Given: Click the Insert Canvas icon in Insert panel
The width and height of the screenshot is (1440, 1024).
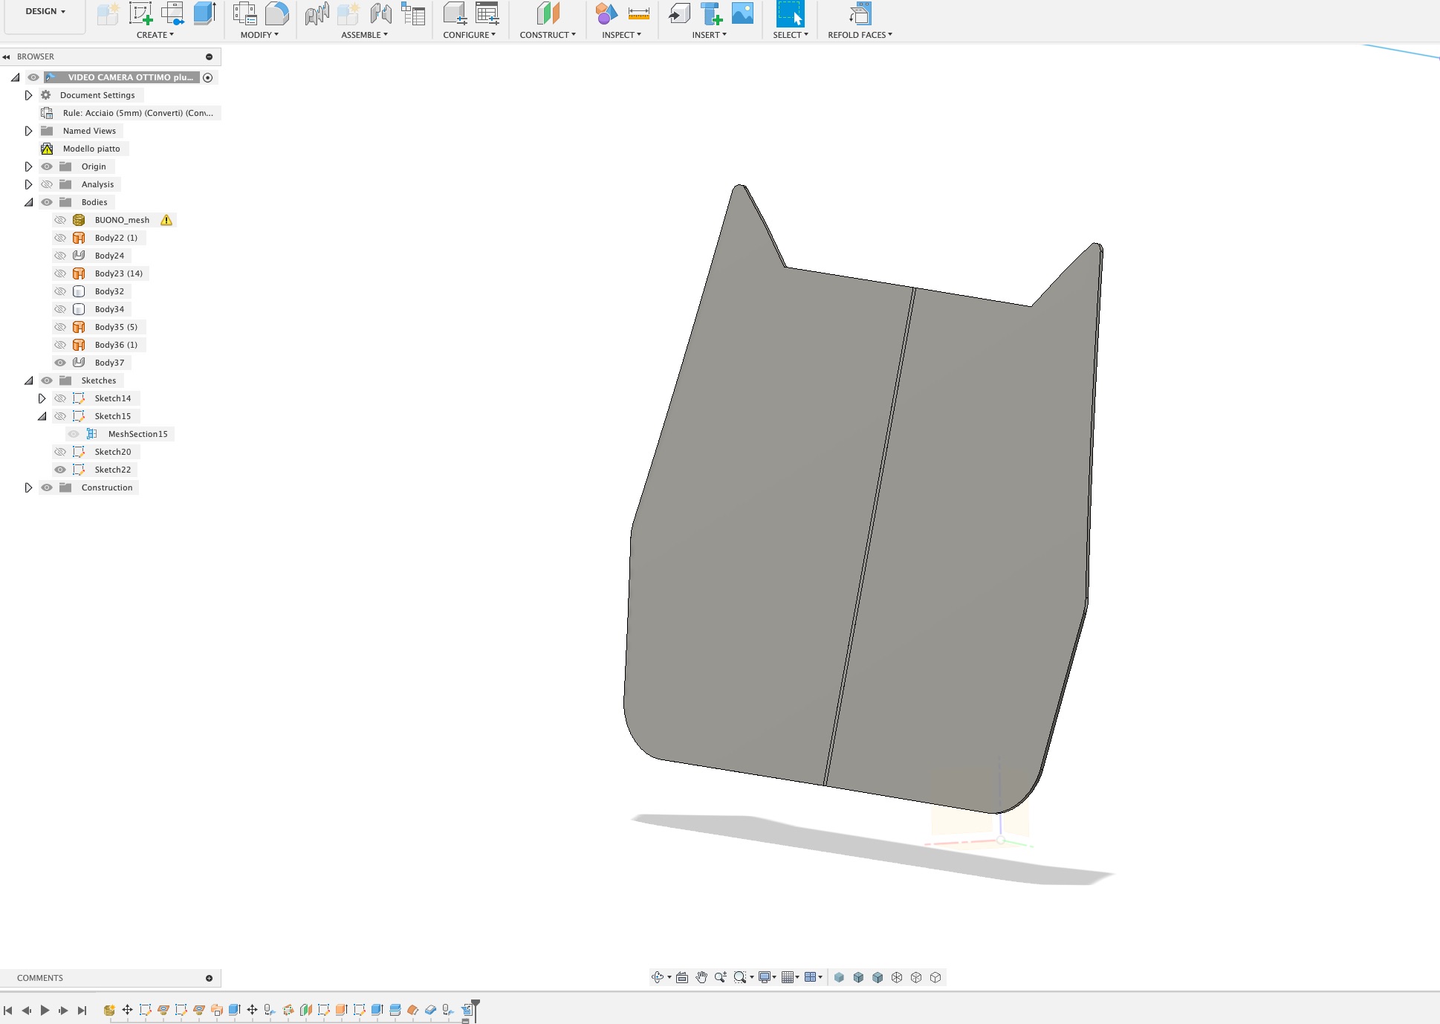Looking at the screenshot, I should click(x=742, y=13).
